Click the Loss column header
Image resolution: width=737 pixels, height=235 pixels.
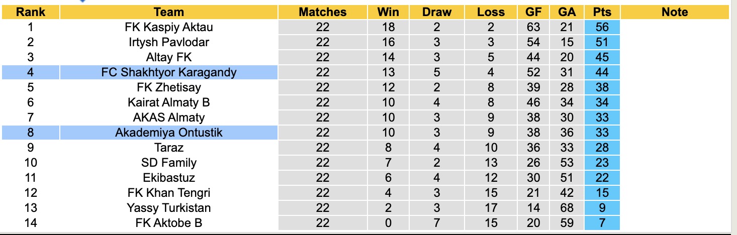491,12
